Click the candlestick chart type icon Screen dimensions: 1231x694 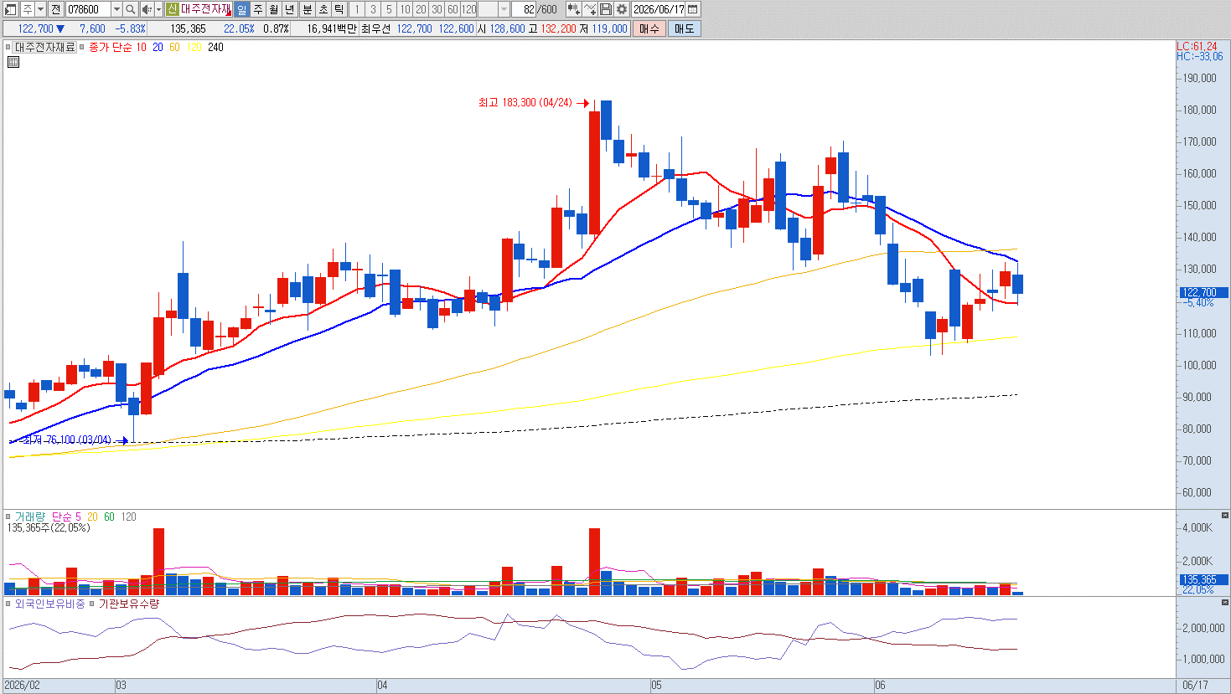(573, 9)
